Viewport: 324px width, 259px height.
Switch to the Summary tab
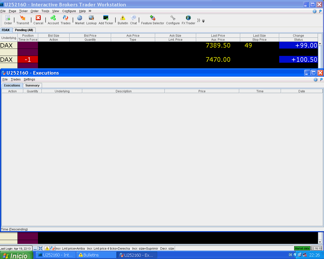click(x=32, y=85)
